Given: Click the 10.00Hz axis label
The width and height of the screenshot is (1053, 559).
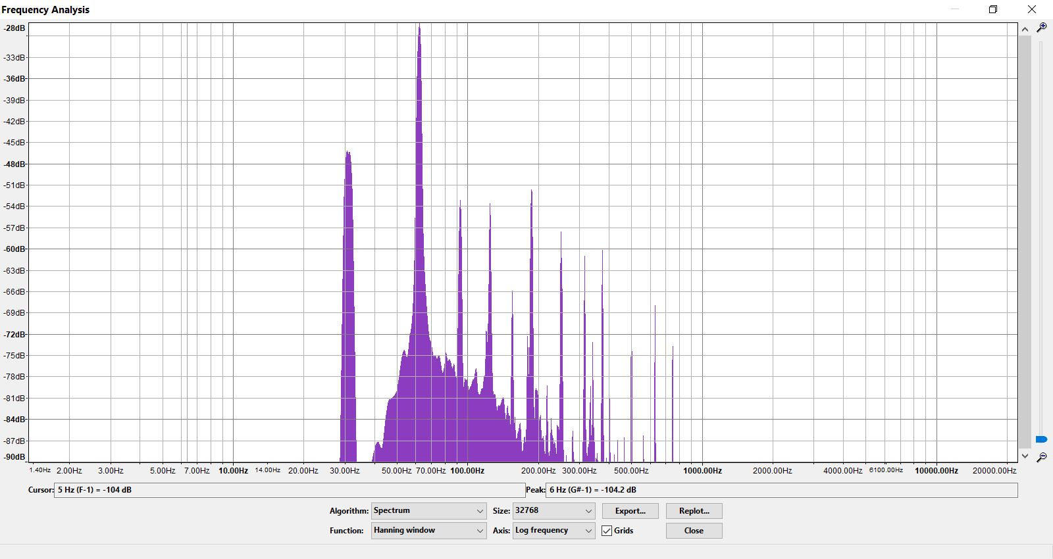Looking at the screenshot, I should (x=233, y=471).
